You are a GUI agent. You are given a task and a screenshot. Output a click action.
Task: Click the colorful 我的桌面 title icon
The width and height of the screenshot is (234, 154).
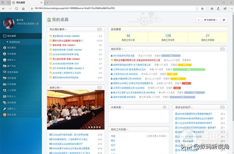(x=49, y=20)
